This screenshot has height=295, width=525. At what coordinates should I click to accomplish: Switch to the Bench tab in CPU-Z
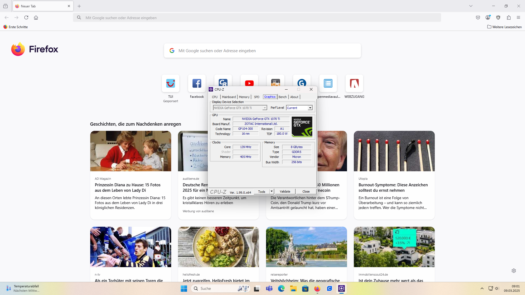[x=282, y=97]
